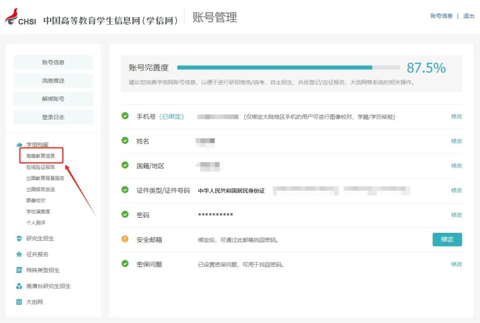Click the 账号管理 page heading

coord(215,17)
